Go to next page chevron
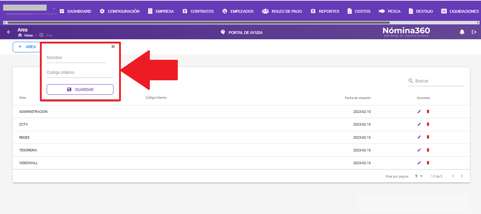This screenshot has height=214, width=481. pyautogui.click(x=462, y=176)
